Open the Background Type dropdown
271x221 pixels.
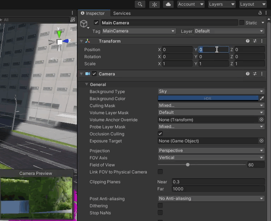tap(211, 91)
